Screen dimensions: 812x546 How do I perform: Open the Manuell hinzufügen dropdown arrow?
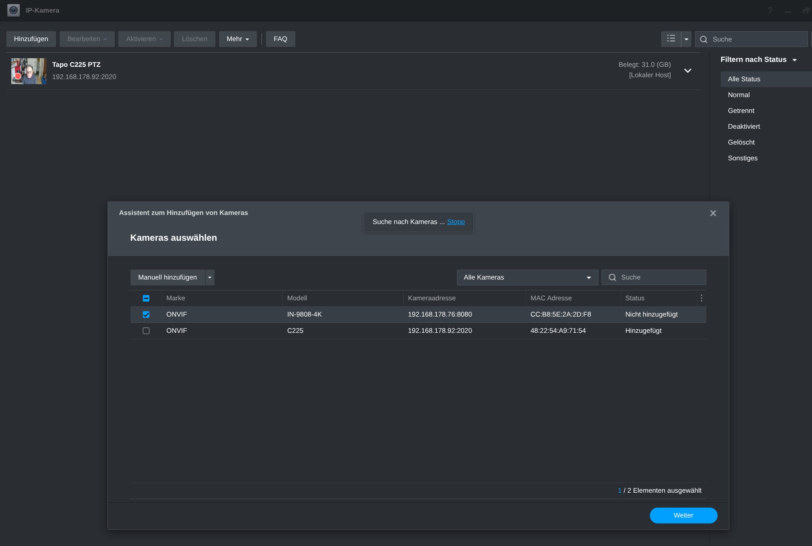[x=210, y=277]
